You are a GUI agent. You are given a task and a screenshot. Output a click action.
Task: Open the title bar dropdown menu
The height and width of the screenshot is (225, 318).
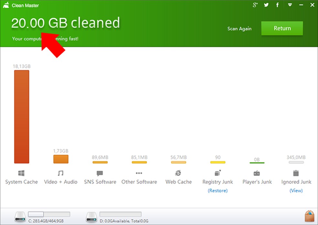coord(290,5)
